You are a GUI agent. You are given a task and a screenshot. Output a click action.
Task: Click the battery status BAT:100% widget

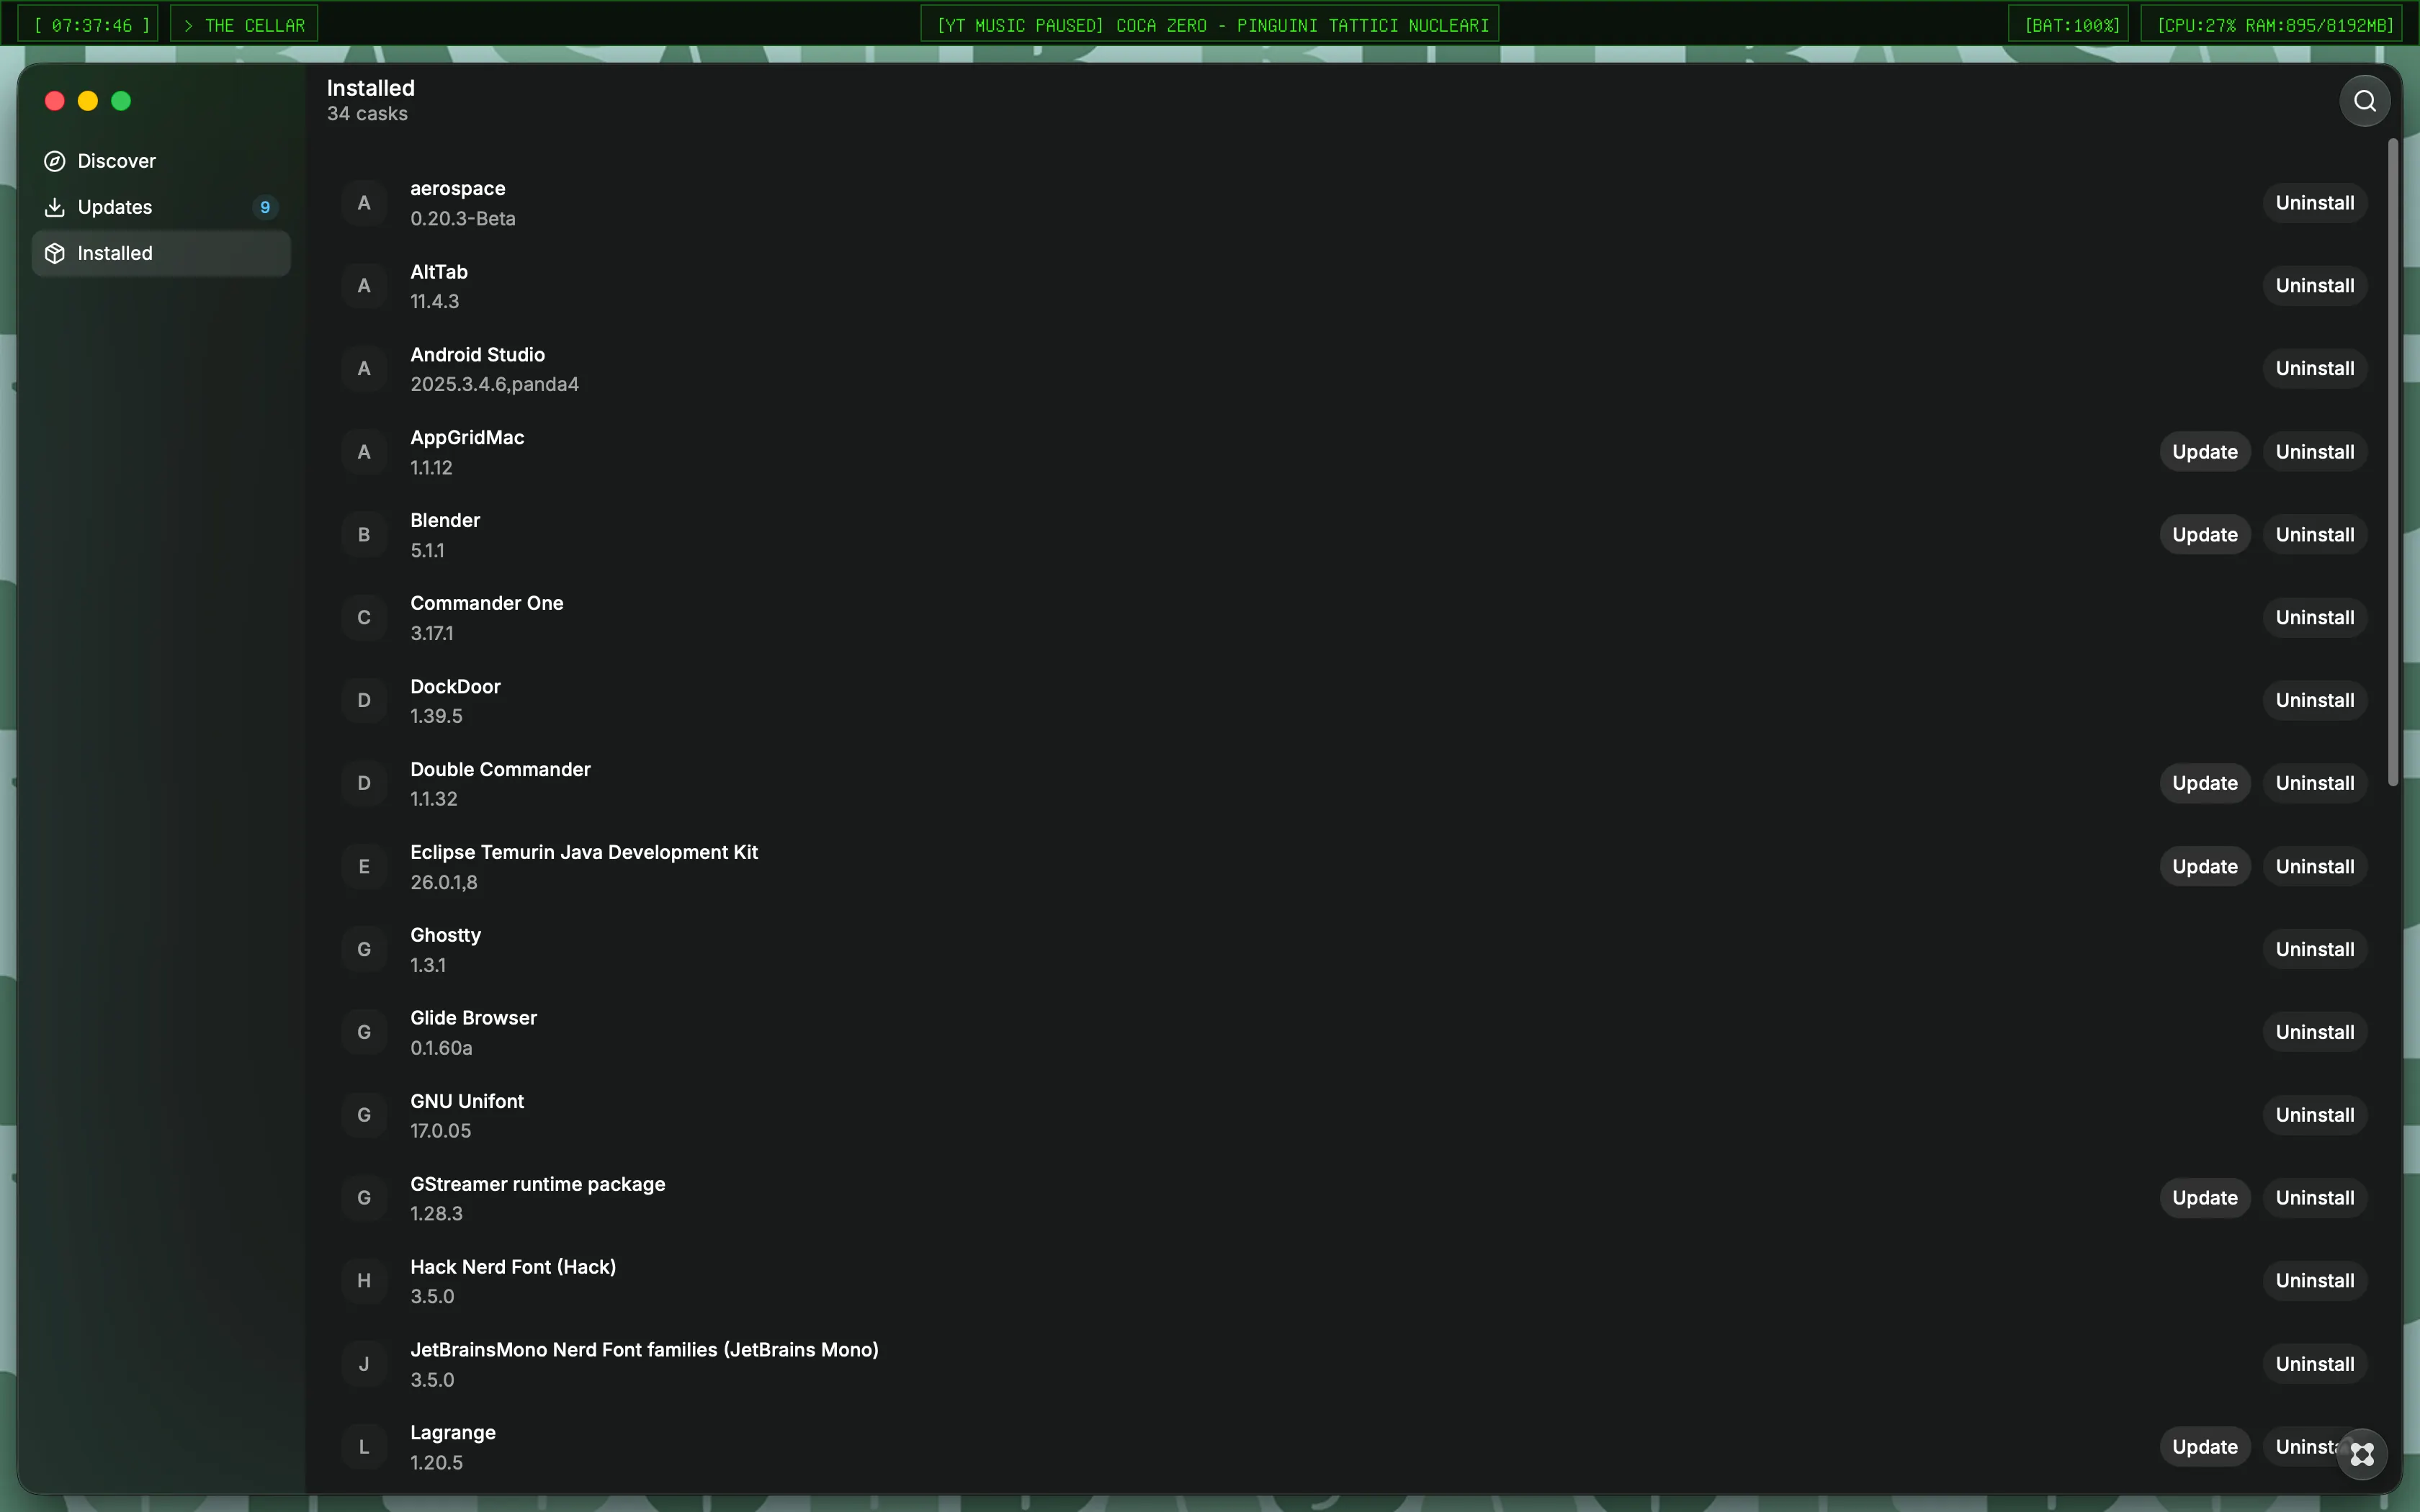click(2068, 25)
